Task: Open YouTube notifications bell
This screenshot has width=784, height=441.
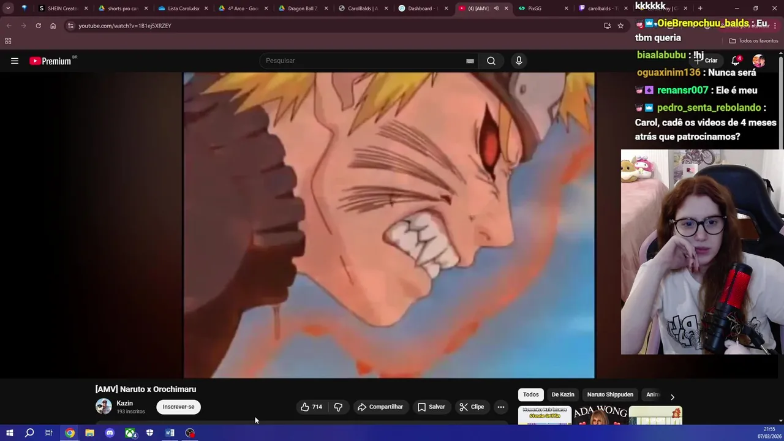Action: click(736, 60)
